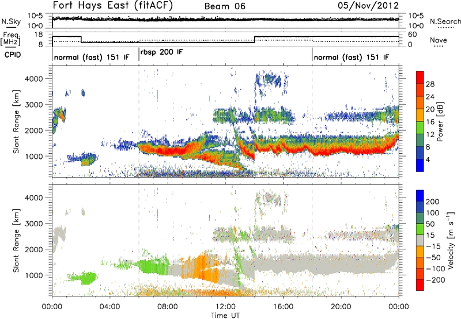
Task: Click "normal (fast) 151 IF" label starting at 18:00
Action: tap(352, 57)
